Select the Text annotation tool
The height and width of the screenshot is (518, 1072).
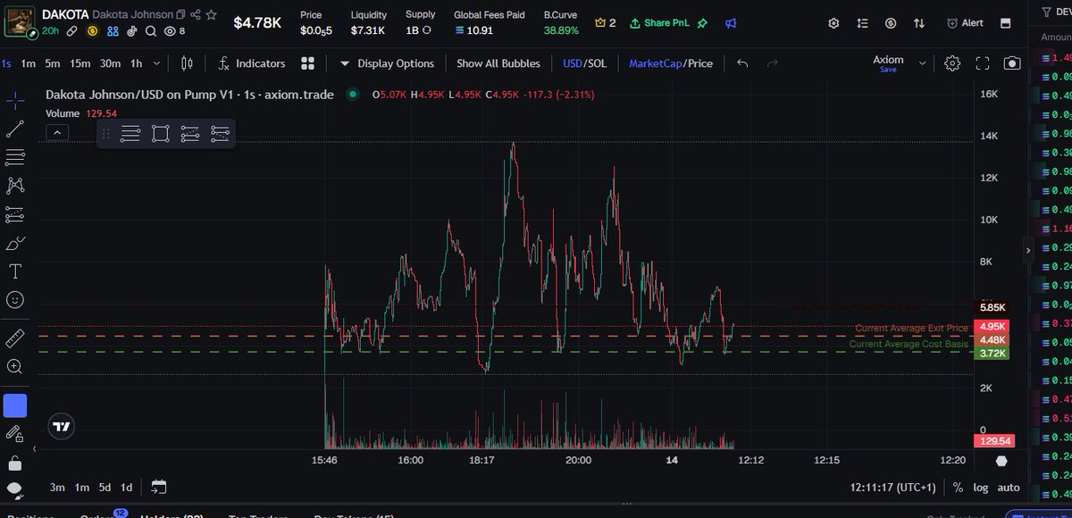[x=15, y=272]
